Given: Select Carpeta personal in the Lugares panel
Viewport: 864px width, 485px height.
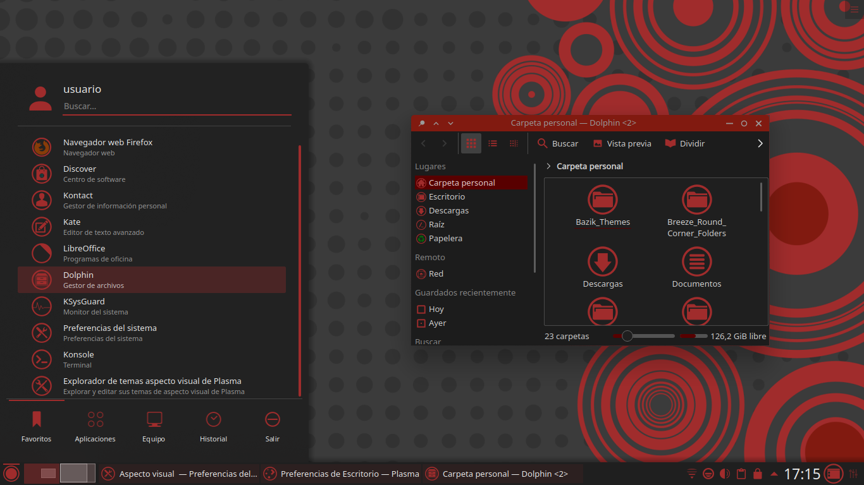Looking at the screenshot, I should pyautogui.click(x=471, y=183).
